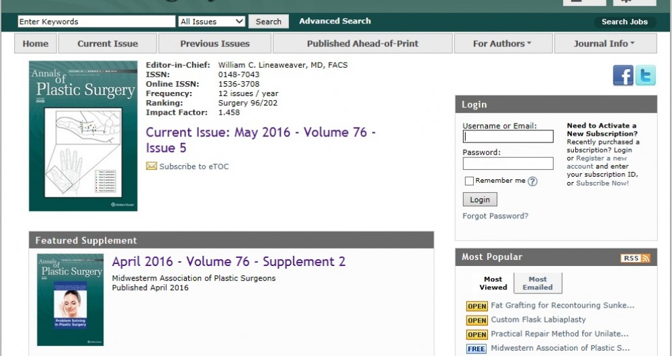Open the Facebook page icon
672x356 pixels.
click(623, 75)
